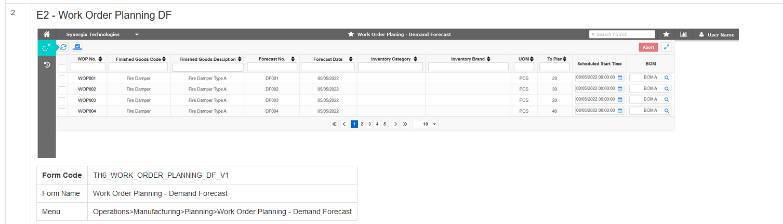Search BOM lookup for WOP002 row
This screenshot has height=224, width=783.
click(667, 89)
